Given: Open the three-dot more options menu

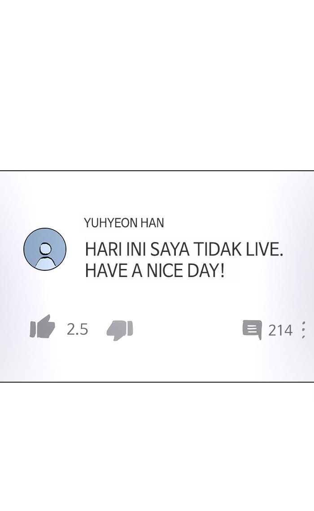Looking at the screenshot, I should tap(304, 329).
